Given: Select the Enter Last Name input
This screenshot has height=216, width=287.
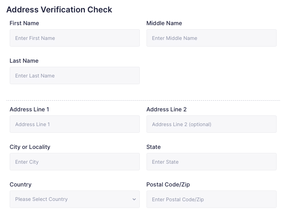Looking at the screenshot, I should pos(75,75).
